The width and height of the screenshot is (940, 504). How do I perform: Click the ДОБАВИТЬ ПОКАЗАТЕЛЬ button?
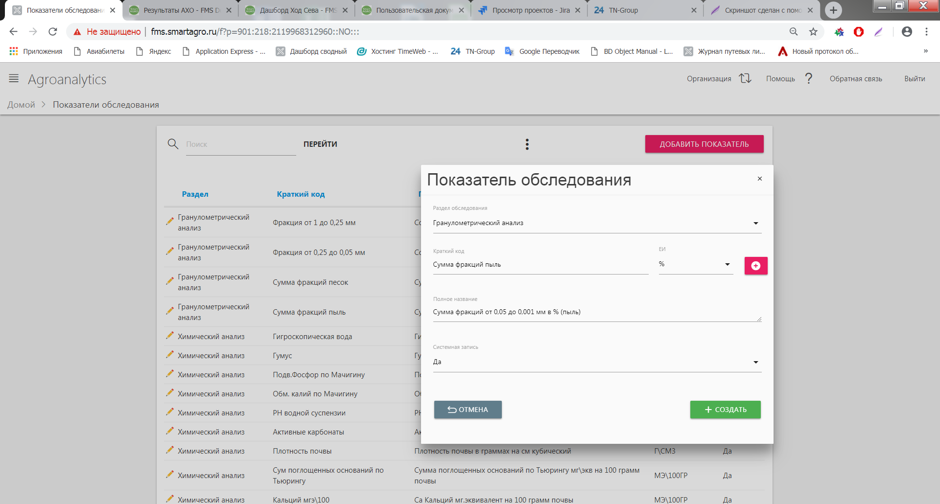pyautogui.click(x=704, y=144)
